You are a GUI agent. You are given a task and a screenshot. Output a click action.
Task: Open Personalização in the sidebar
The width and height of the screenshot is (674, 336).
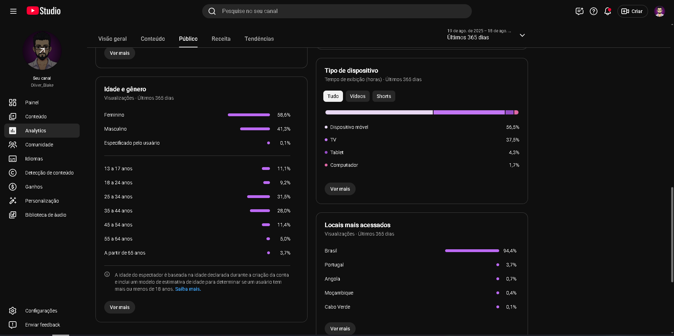coord(42,201)
